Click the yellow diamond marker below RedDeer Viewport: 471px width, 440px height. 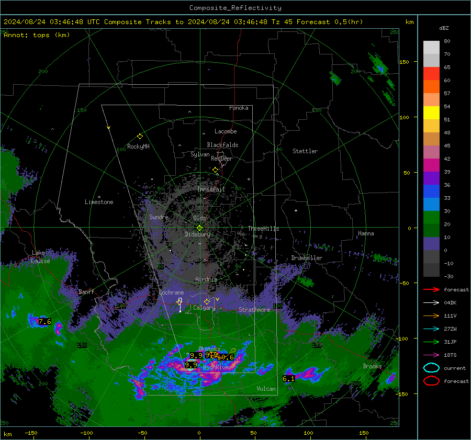click(215, 170)
